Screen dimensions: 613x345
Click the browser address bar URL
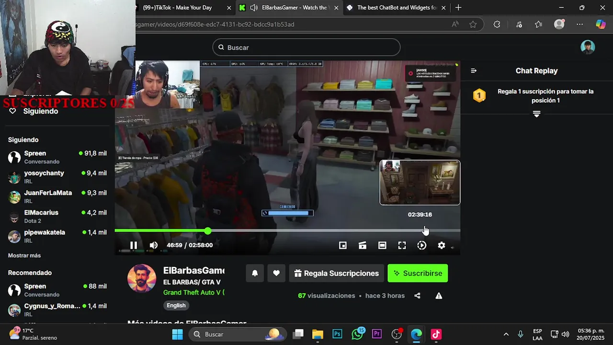click(x=216, y=24)
